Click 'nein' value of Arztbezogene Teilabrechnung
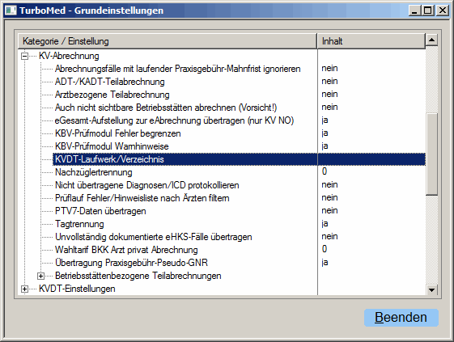The height and width of the screenshot is (342, 454). 329,95
